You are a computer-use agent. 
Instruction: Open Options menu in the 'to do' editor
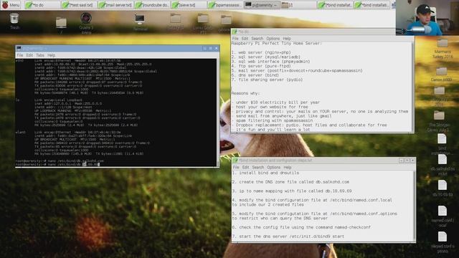[x=273, y=38]
